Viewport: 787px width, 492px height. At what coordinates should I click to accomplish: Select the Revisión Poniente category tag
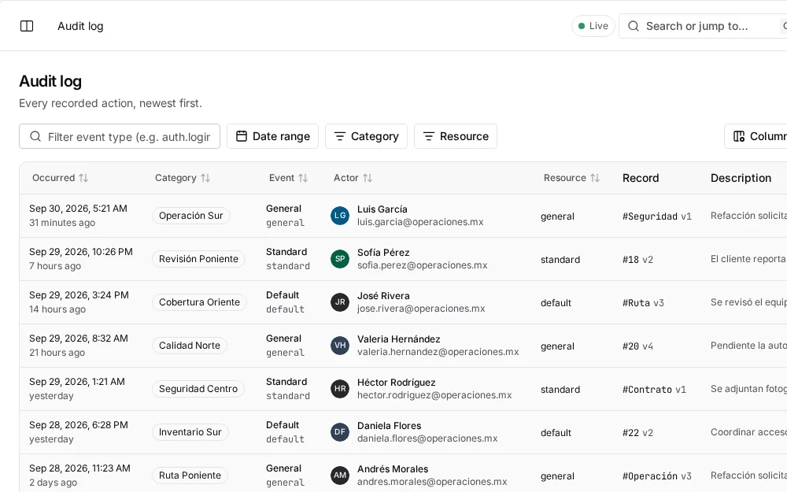[199, 258]
